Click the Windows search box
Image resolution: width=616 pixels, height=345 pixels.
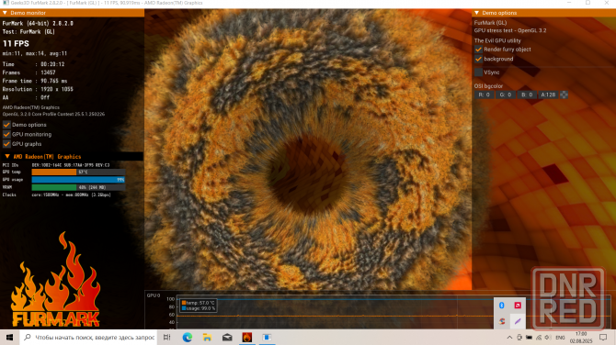pyautogui.click(x=89, y=337)
